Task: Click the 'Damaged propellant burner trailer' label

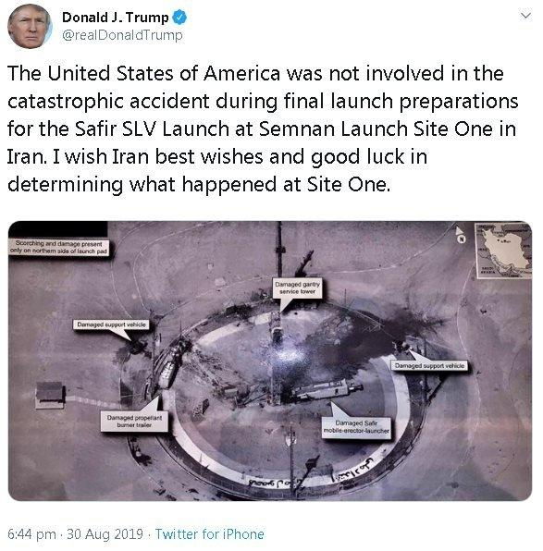Action: pyautogui.click(x=134, y=421)
